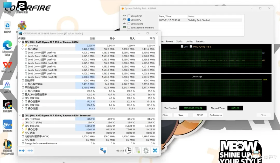Collapse the CPU Enhanced sensor group
Viewport: 280px width, 163px height.
(x=20, y=115)
